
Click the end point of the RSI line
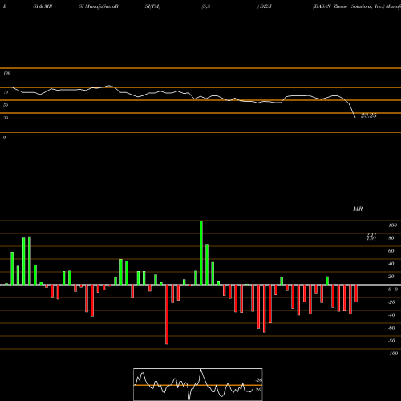[355, 117]
